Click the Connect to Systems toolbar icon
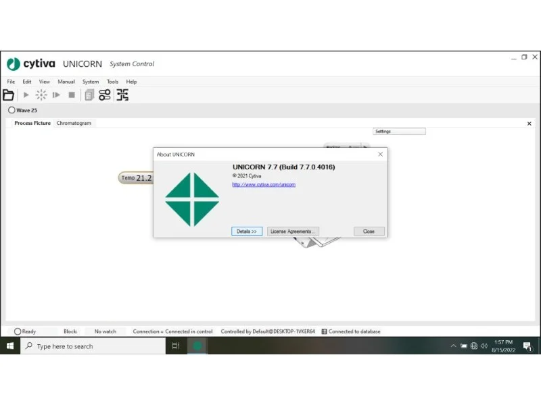Screen dimensions: 541x405 122,94
